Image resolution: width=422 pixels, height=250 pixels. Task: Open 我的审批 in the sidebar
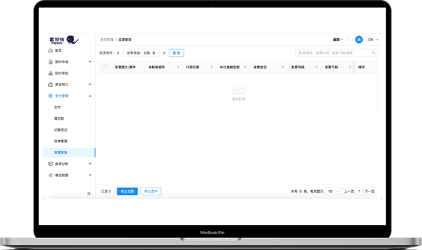click(x=61, y=73)
